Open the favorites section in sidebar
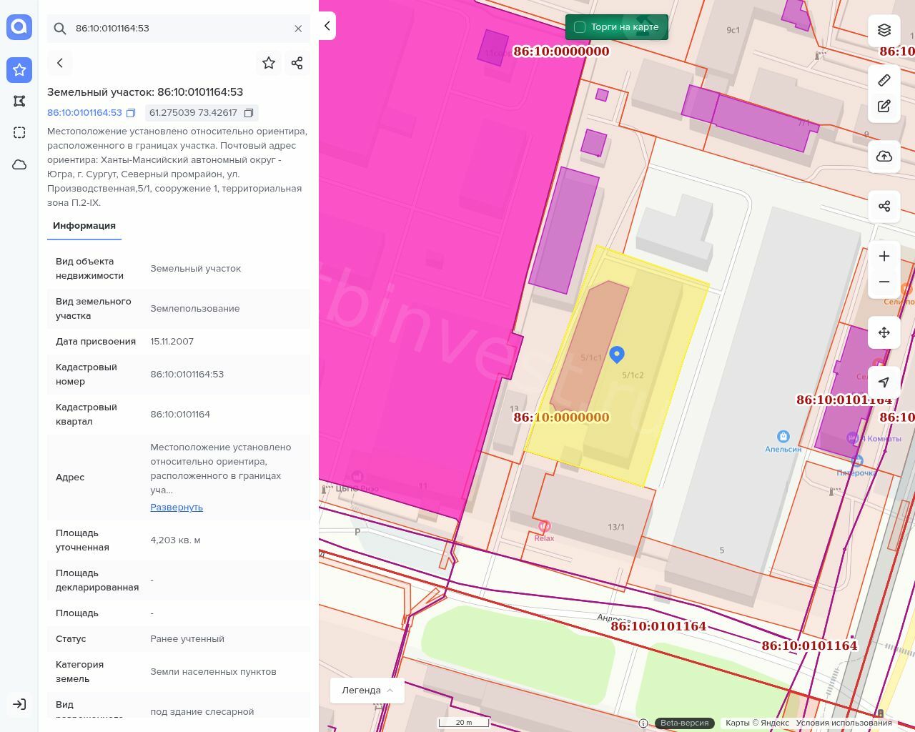Screen dimensions: 915x732 point(19,69)
